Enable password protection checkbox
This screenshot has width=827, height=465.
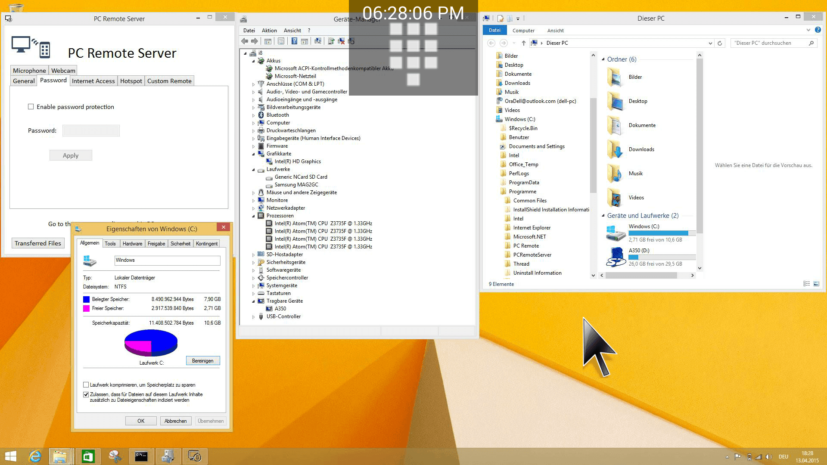point(31,107)
